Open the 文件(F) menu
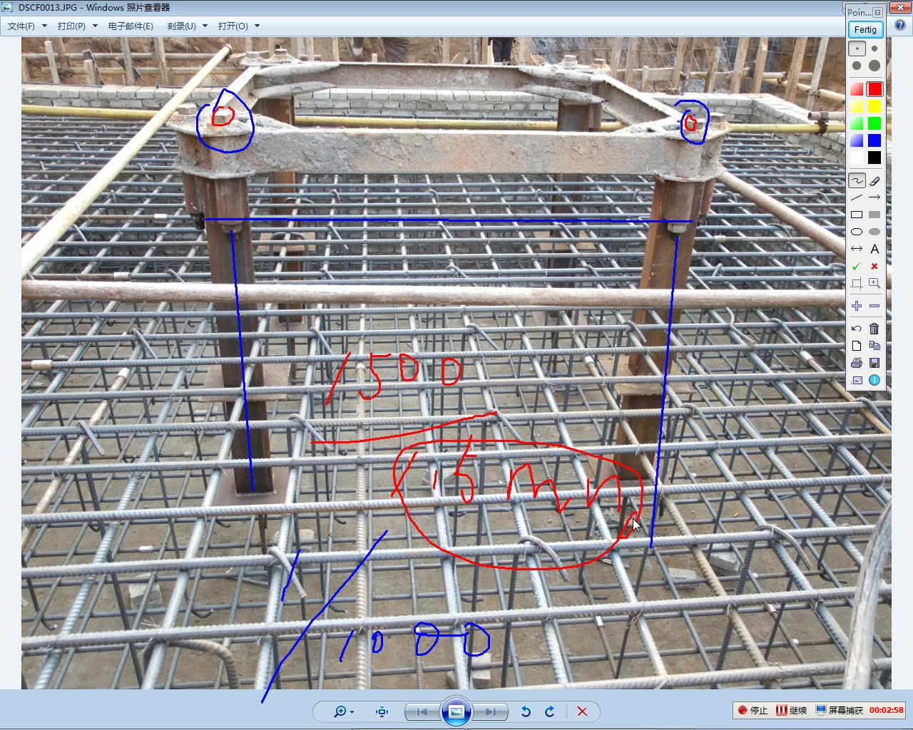The image size is (913, 730). coord(21,26)
